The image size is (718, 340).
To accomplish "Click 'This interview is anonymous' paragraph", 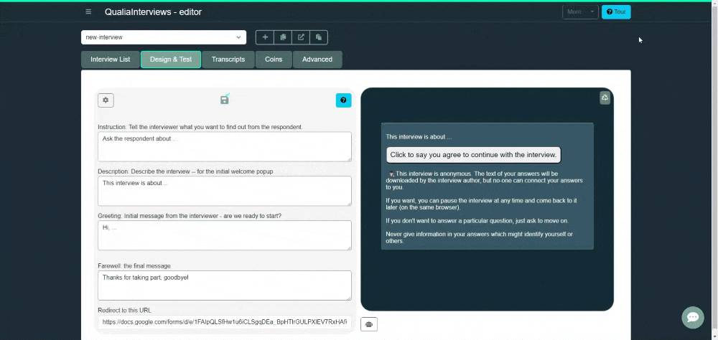I will [x=485, y=180].
